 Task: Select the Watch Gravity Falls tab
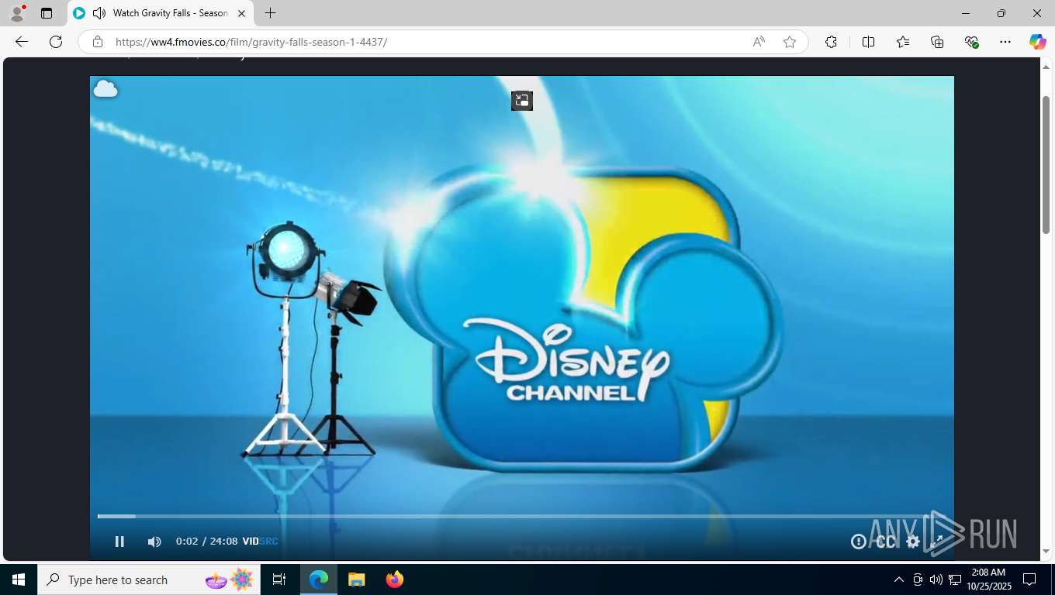tap(161, 13)
